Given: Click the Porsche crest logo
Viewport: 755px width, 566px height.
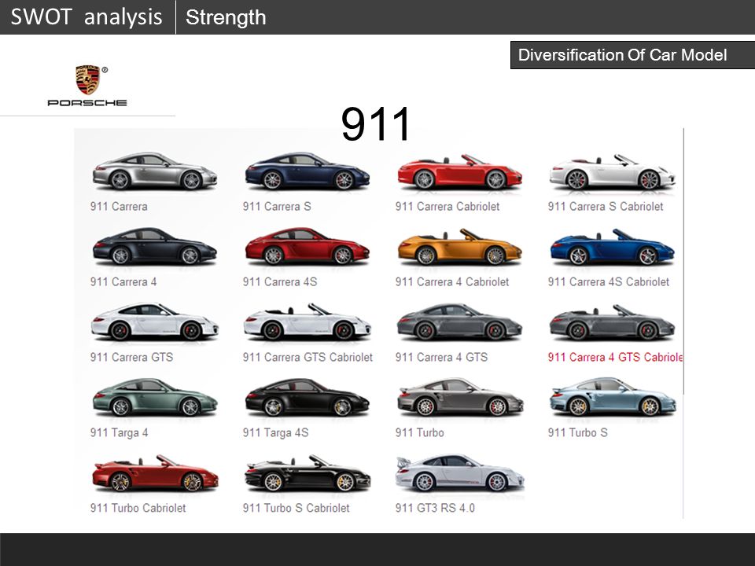Looking at the screenshot, I should point(87,79).
